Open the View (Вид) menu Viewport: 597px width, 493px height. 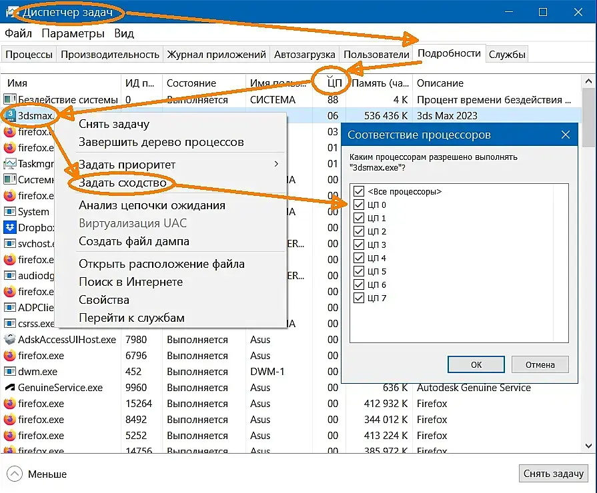pyautogui.click(x=124, y=33)
